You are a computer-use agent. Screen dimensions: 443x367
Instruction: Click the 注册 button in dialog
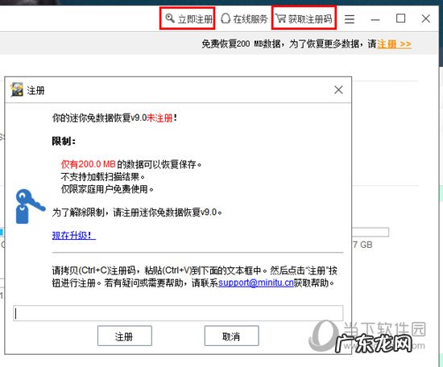click(x=125, y=336)
